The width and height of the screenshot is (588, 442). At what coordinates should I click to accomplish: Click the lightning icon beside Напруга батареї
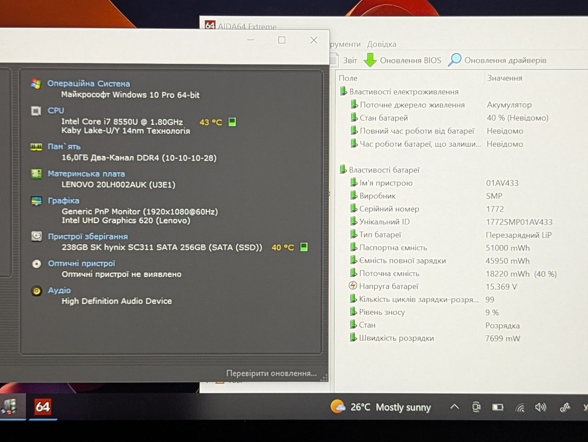(353, 286)
